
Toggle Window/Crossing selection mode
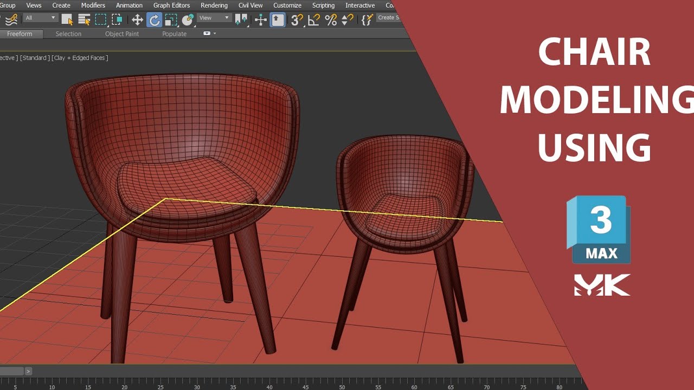point(117,19)
